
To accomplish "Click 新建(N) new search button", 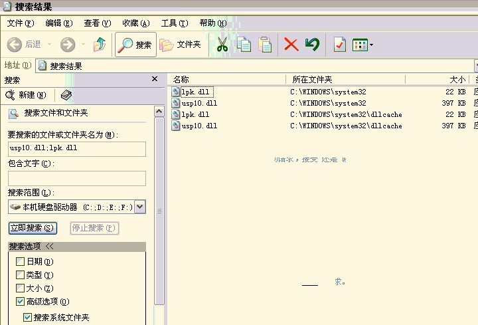I will [x=26, y=95].
